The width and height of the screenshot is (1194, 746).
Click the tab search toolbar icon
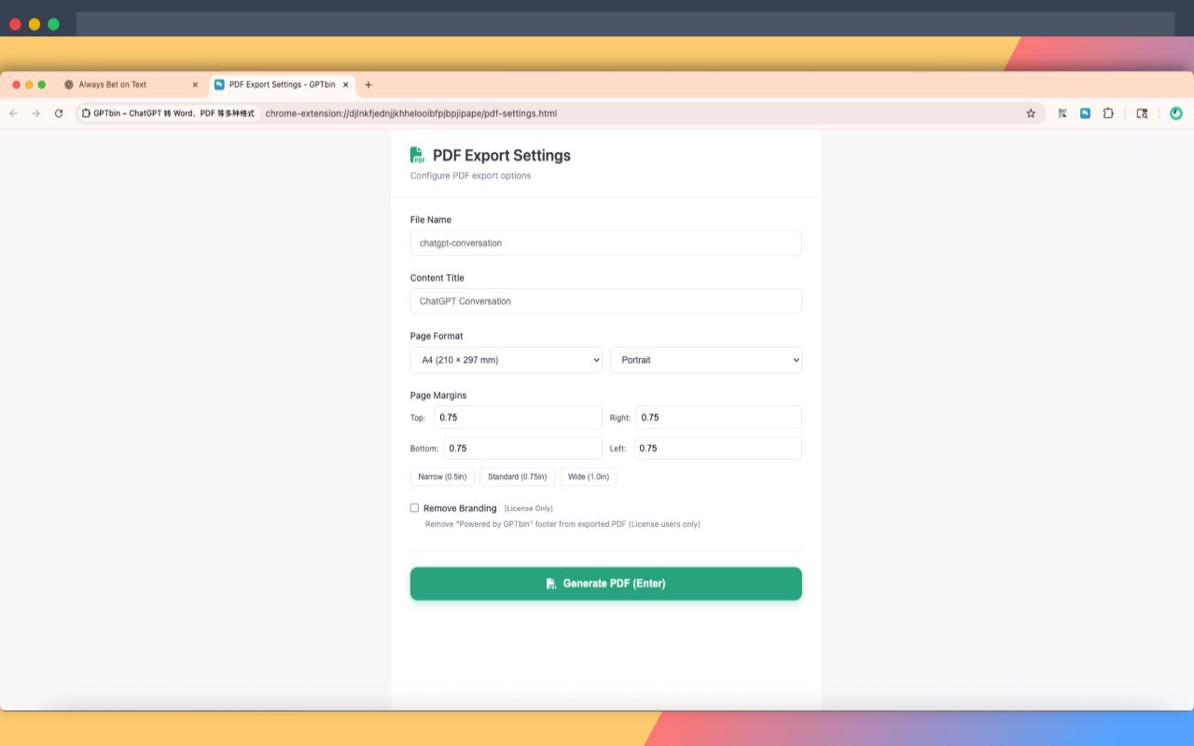point(1142,113)
